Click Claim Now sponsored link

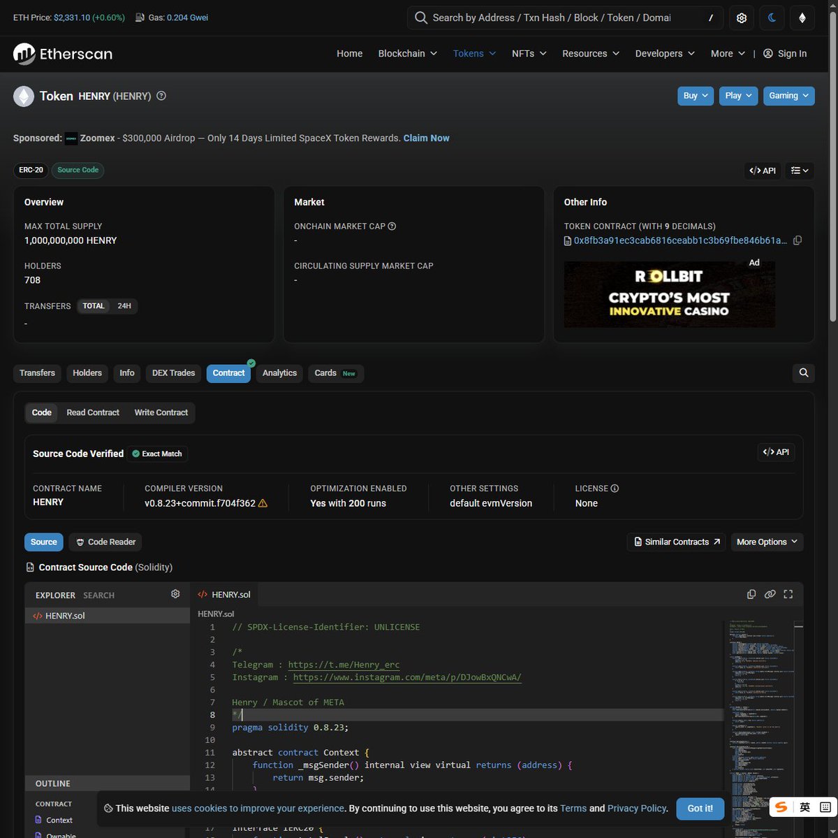426,138
